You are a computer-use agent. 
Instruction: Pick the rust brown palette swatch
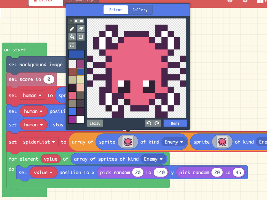(72, 72)
